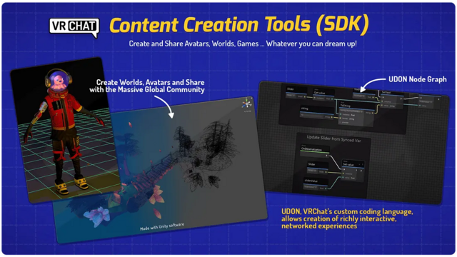Click the 'UDON Node Graph' label
Viewport: 457px width, 257px height.
click(x=417, y=79)
